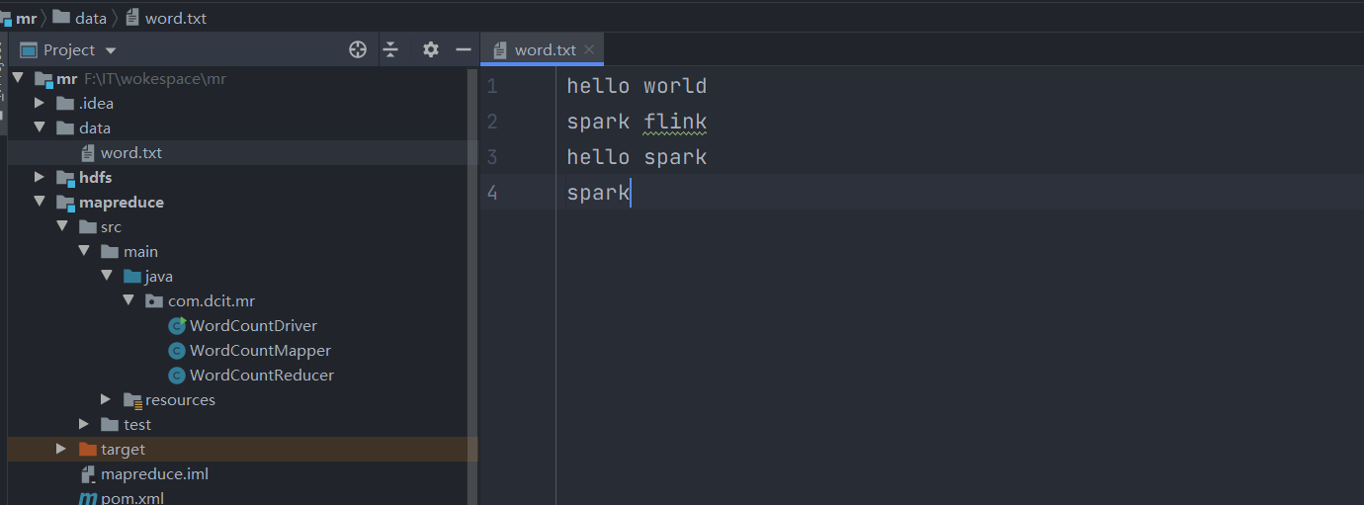Click line number 1 in gutter
Screen dimensions: 1364x505
pyautogui.click(x=492, y=86)
